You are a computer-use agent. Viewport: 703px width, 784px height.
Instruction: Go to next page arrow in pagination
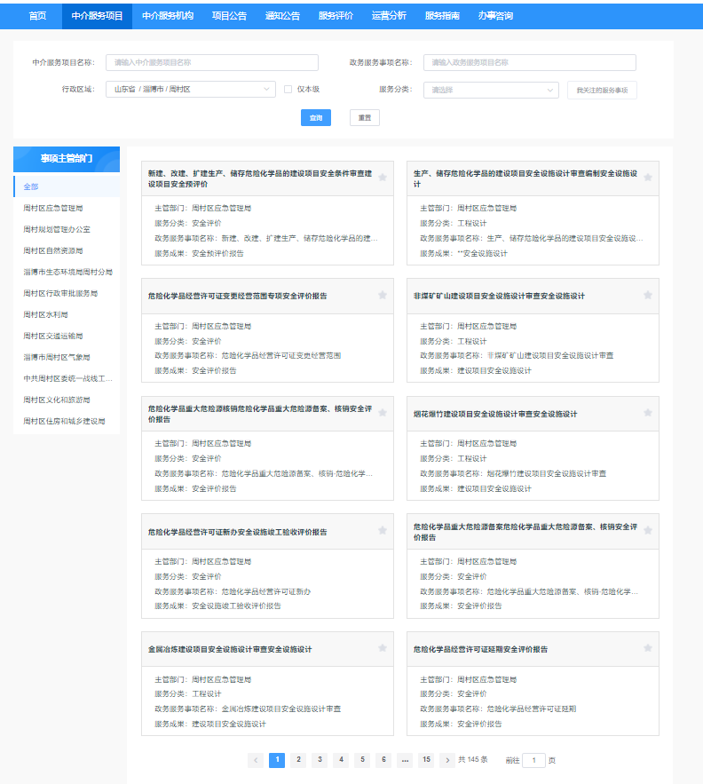point(447,760)
